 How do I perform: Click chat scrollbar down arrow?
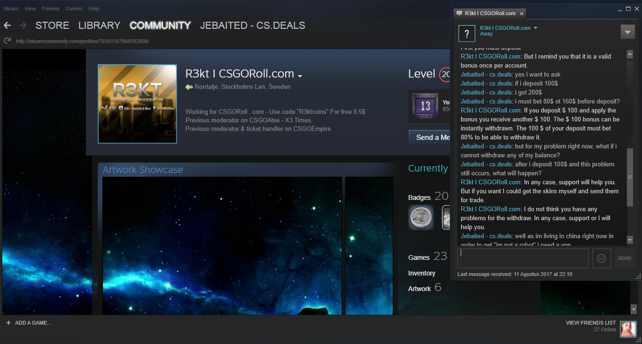630,240
